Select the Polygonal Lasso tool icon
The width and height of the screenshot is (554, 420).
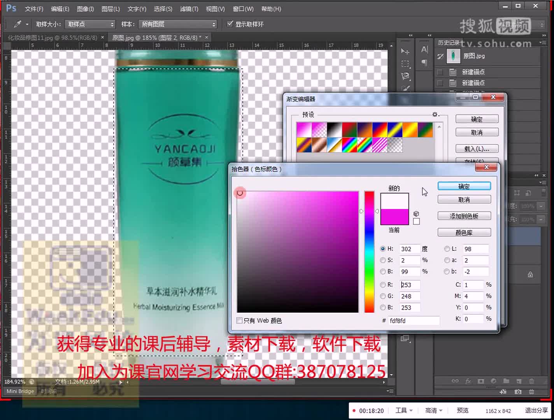pyautogui.click(x=405, y=76)
